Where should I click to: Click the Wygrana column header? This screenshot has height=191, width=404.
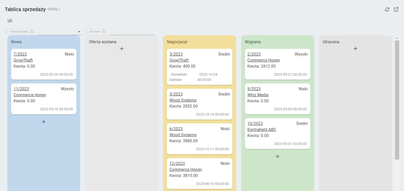(x=252, y=41)
